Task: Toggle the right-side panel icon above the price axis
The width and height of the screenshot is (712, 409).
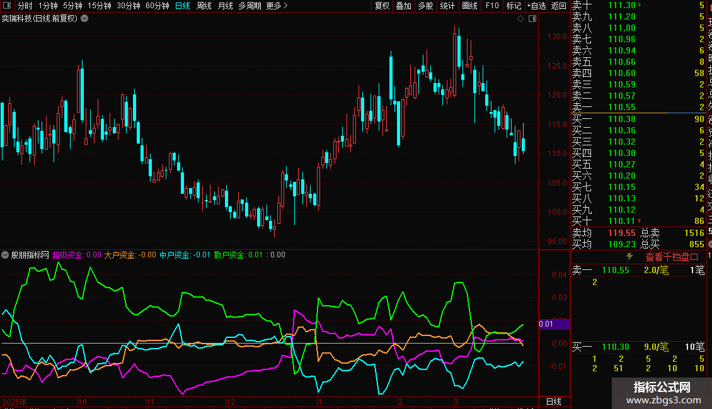Action: (x=532, y=19)
